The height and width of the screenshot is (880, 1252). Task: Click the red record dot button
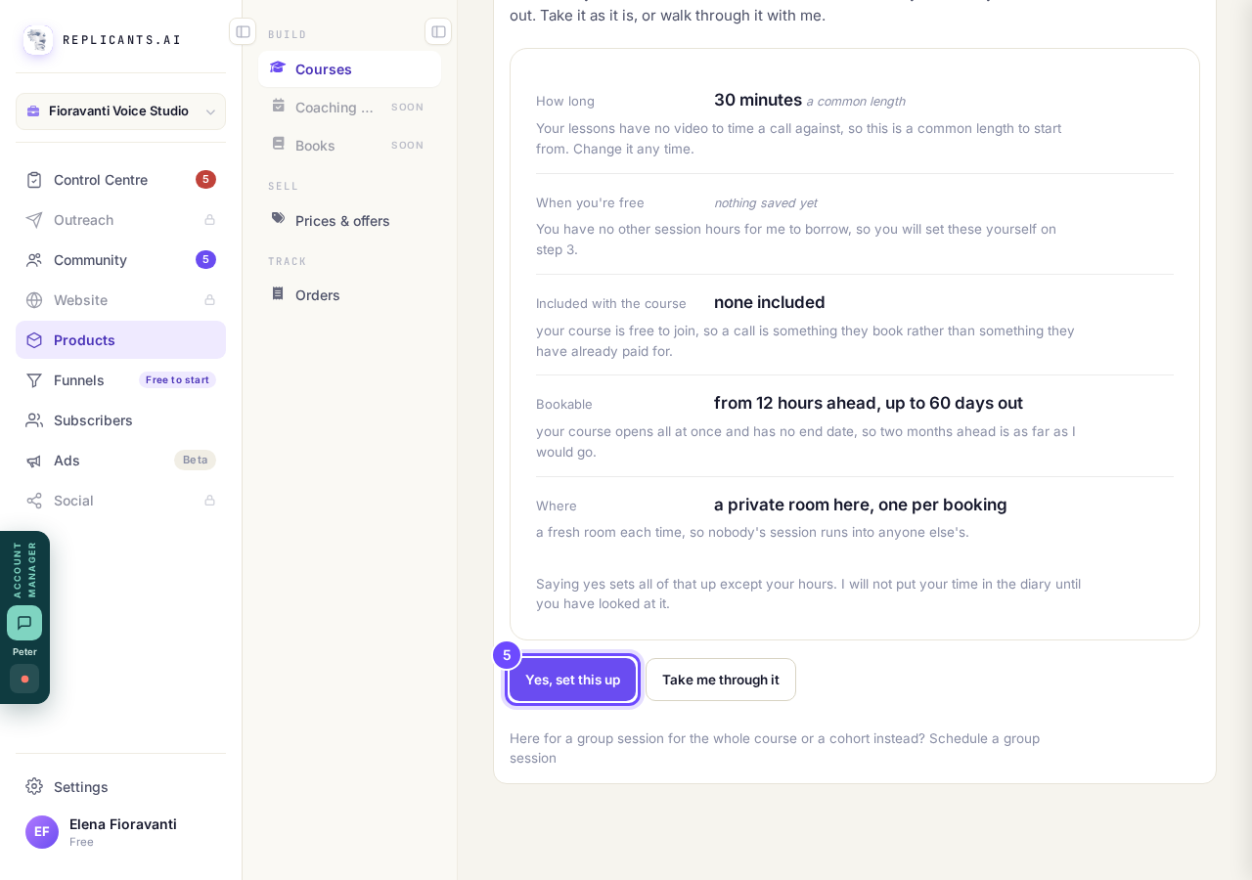click(x=24, y=679)
